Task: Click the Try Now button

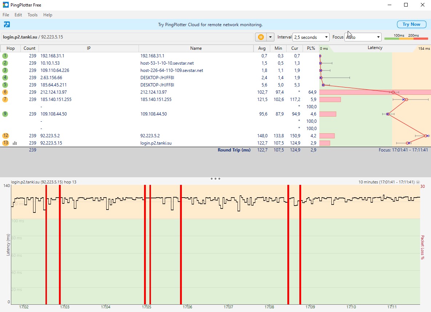Action: (x=411, y=24)
